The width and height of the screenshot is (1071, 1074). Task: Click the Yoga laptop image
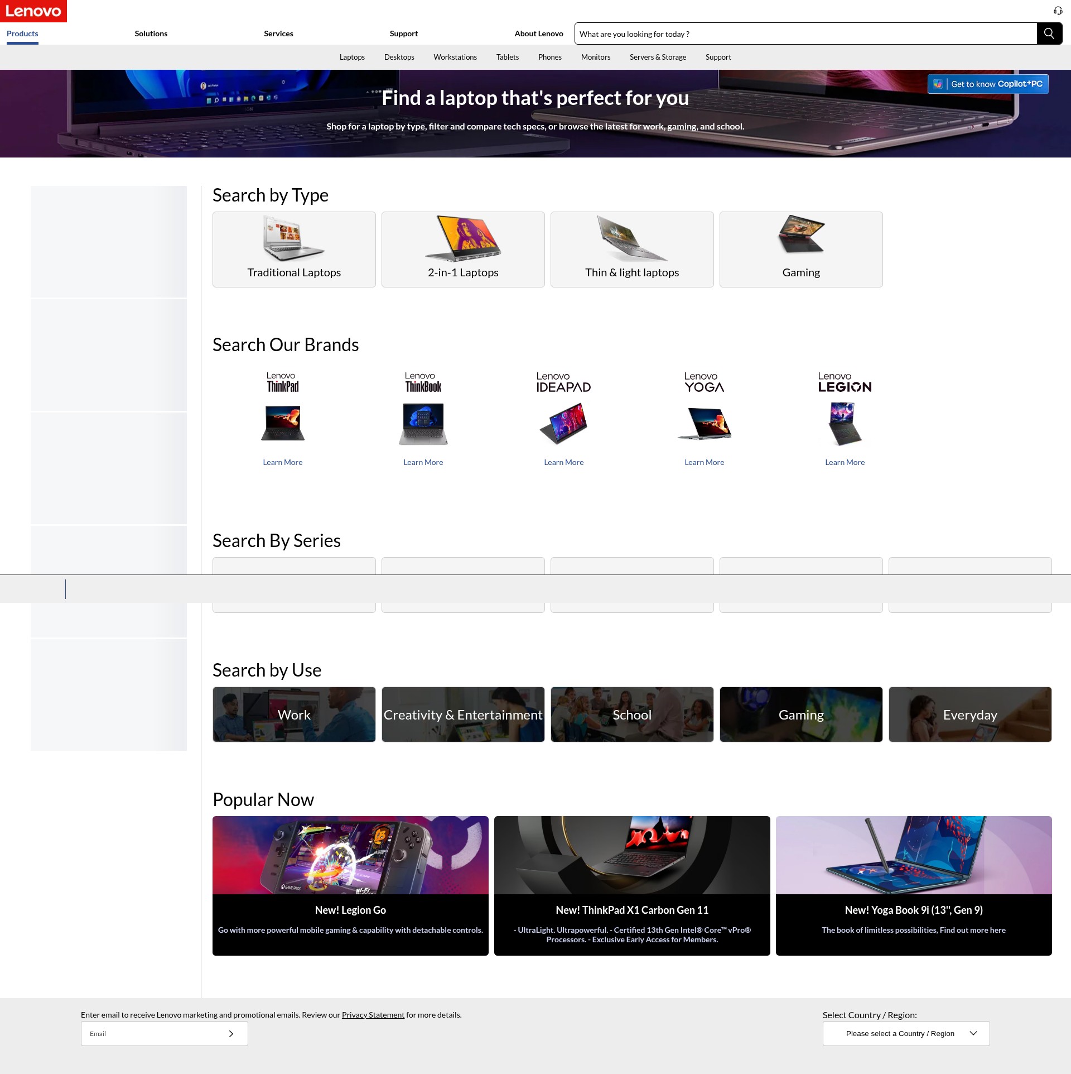(704, 424)
